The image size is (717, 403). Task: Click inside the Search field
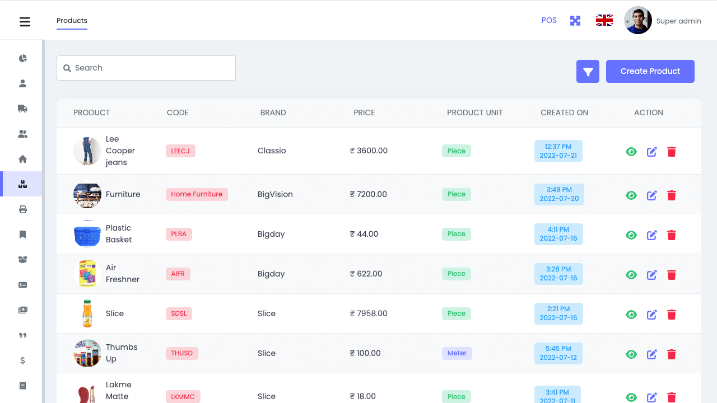[x=146, y=68]
